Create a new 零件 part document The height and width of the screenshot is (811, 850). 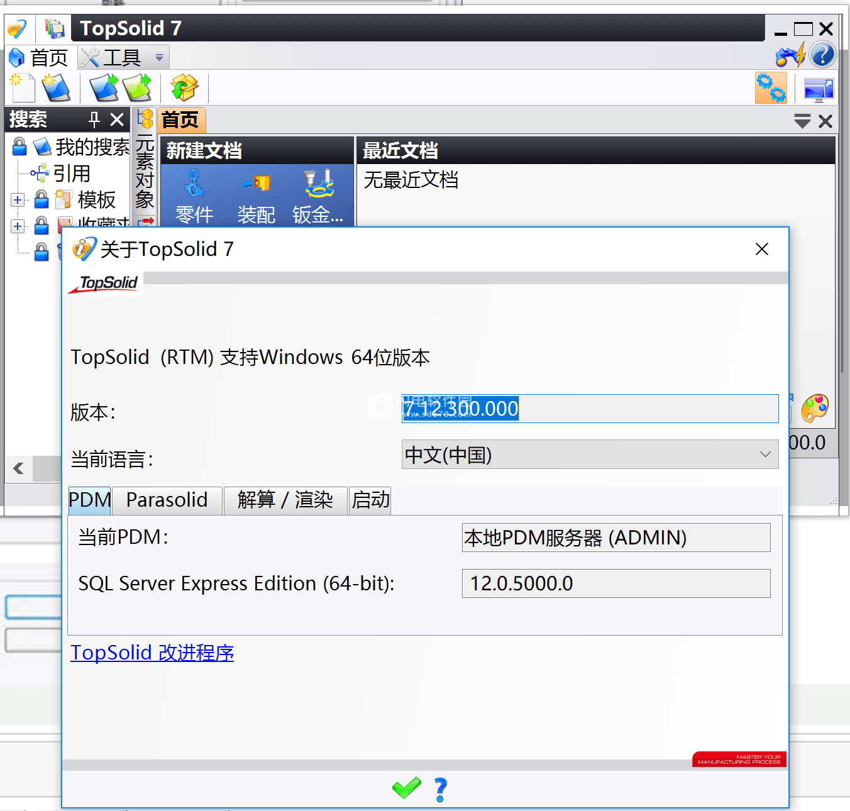tap(194, 197)
